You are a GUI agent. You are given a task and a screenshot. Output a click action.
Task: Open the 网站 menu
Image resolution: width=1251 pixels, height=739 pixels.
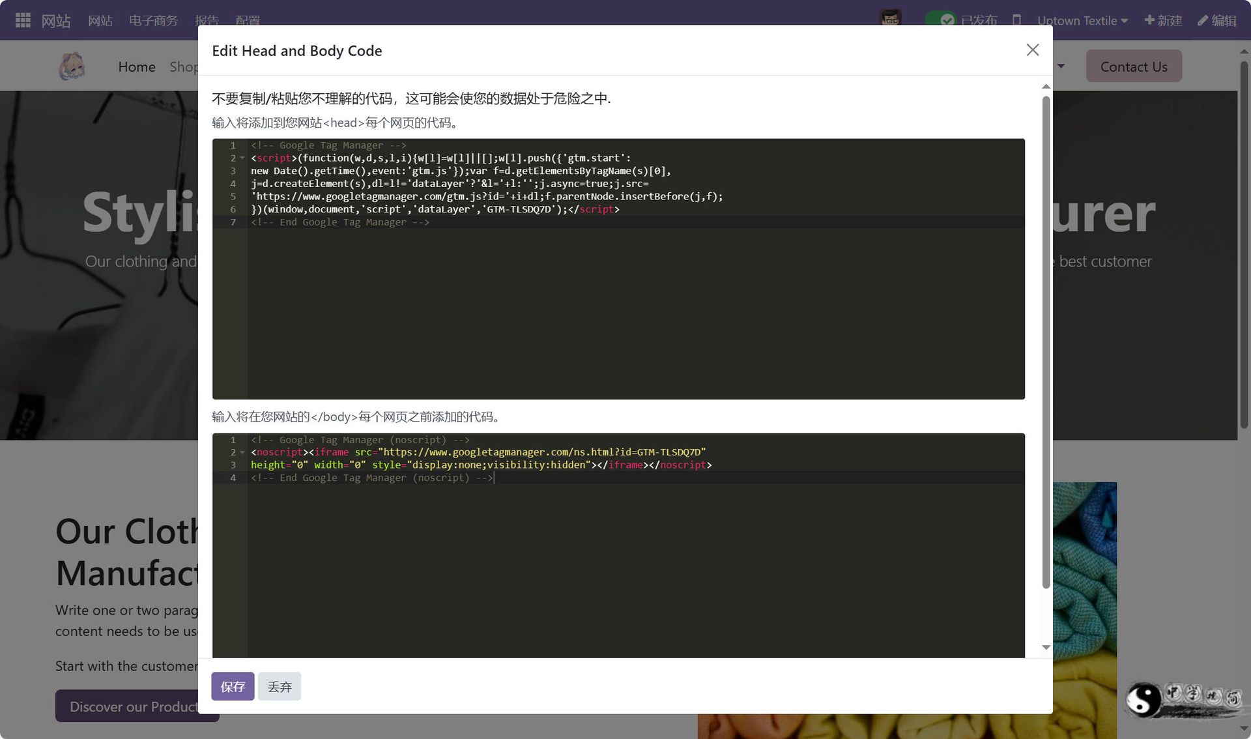[100, 20]
